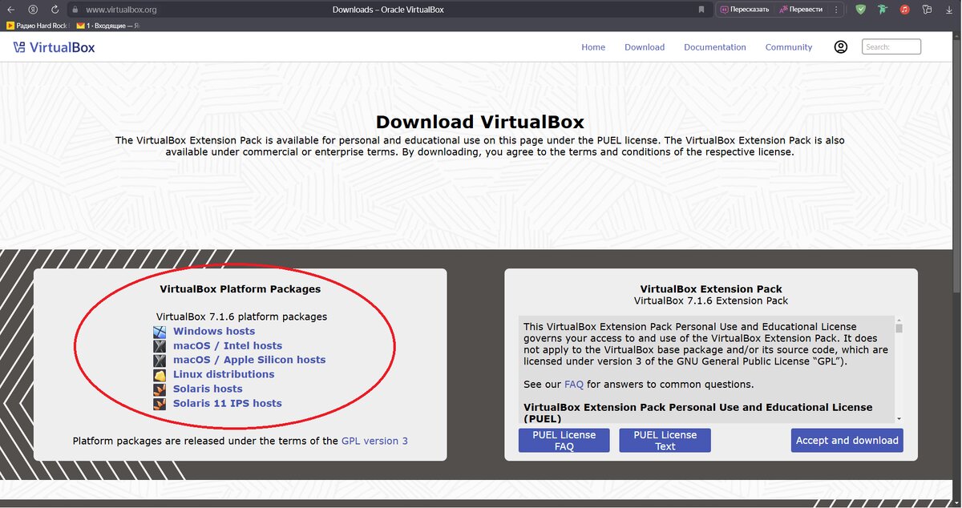The width and height of the screenshot is (962, 508).
Task: Click the macOS / Intel hosts link
Action: coord(228,345)
